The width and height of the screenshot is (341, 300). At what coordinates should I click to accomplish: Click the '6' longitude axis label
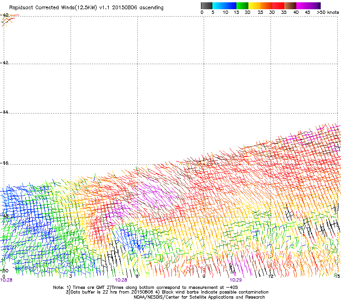tap(137, 276)
